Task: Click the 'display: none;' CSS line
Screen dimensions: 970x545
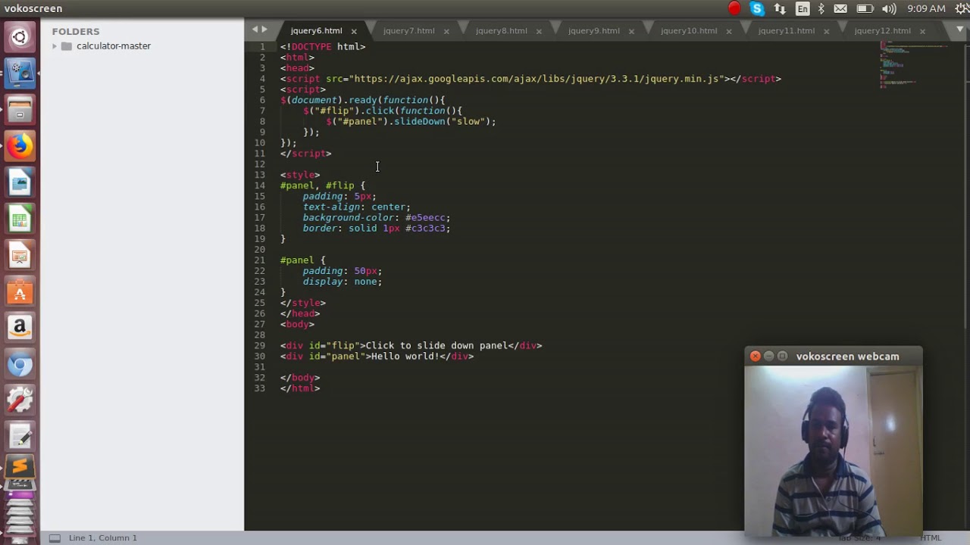Action: pos(343,282)
